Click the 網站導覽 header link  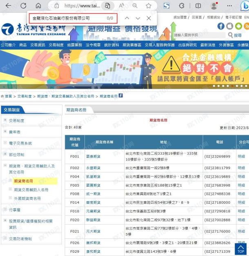(180, 17)
